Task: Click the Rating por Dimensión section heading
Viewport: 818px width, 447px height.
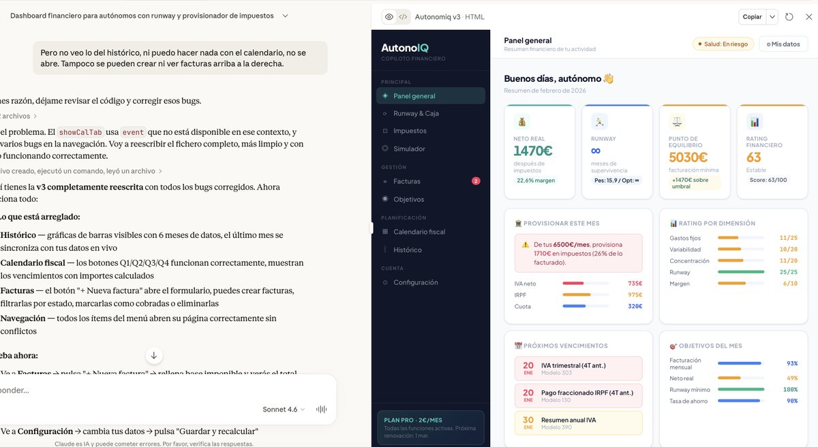Action: point(712,223)
